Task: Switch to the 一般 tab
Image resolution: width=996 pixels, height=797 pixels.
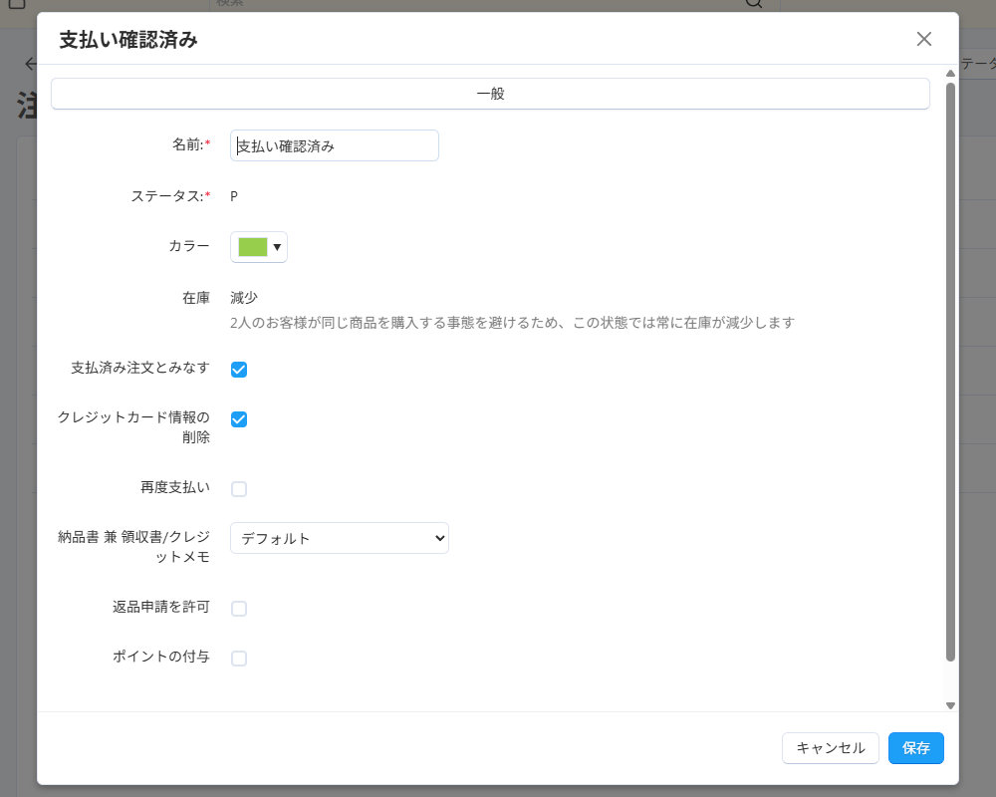Action: click(x=490, y=93)
